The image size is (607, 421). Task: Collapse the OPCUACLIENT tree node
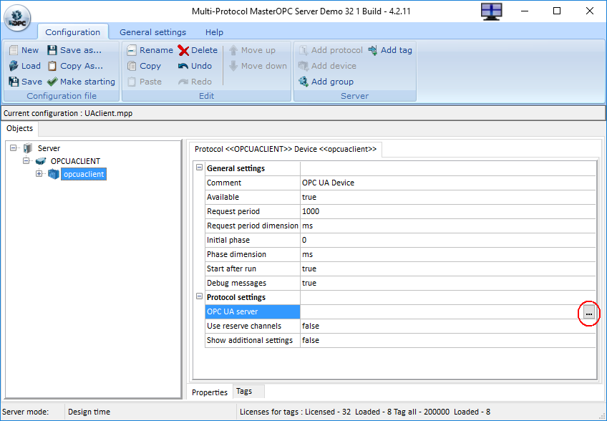(26, 160)
